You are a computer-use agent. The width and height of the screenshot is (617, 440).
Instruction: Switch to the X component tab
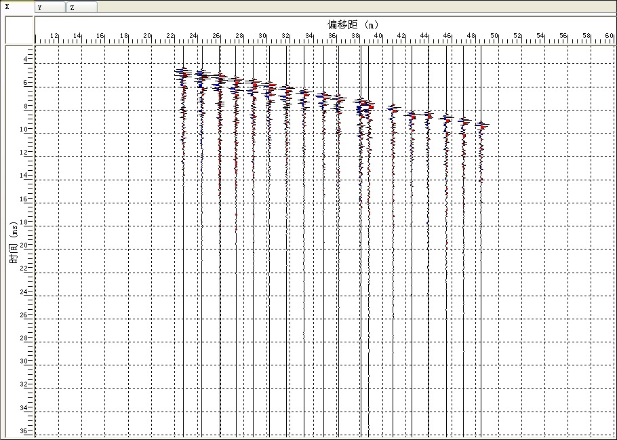(x=17, y=7)
